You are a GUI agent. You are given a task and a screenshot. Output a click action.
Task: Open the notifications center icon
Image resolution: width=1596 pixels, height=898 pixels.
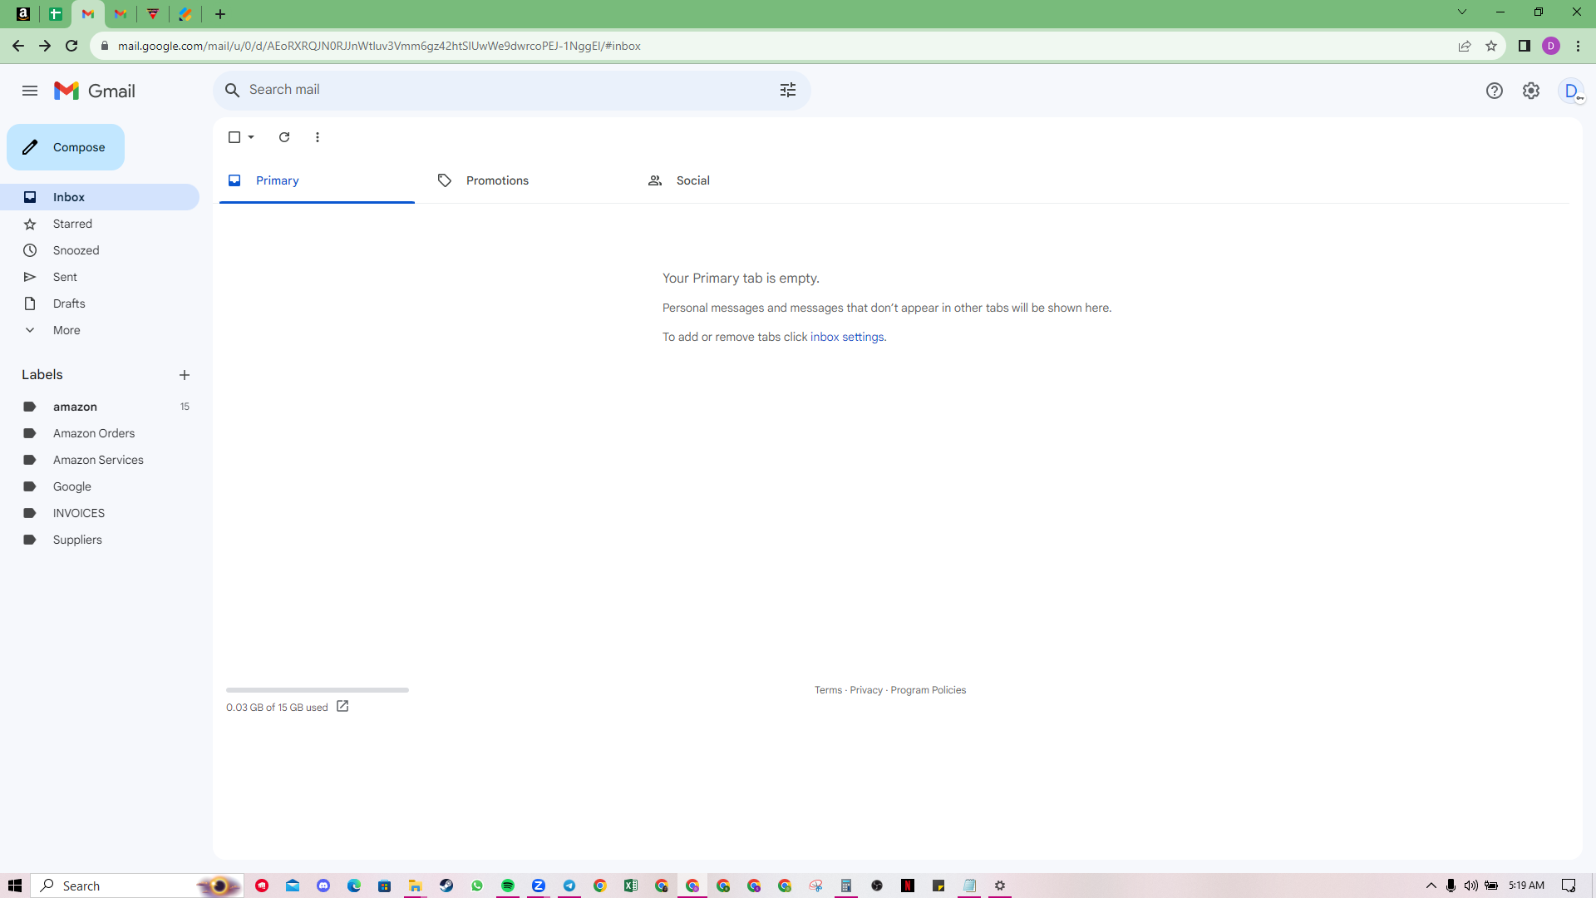point(1569,886)
